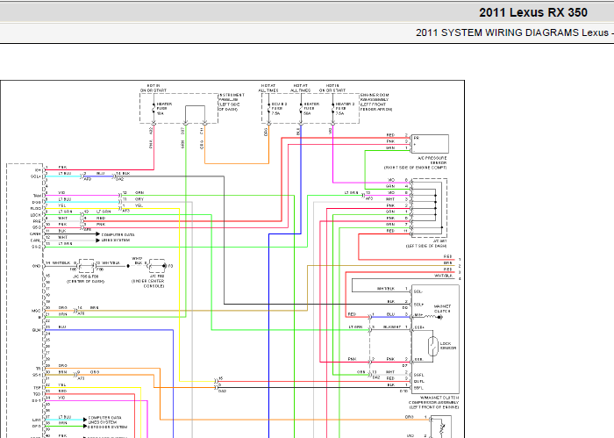Click the MAGNET CLUTCH label
The width and height of the screenshot is (614, 438).
pos(442,309)
